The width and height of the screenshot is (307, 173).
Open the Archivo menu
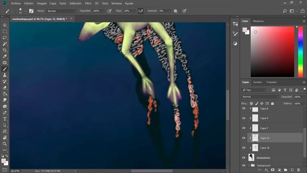[x=16, y=3]
